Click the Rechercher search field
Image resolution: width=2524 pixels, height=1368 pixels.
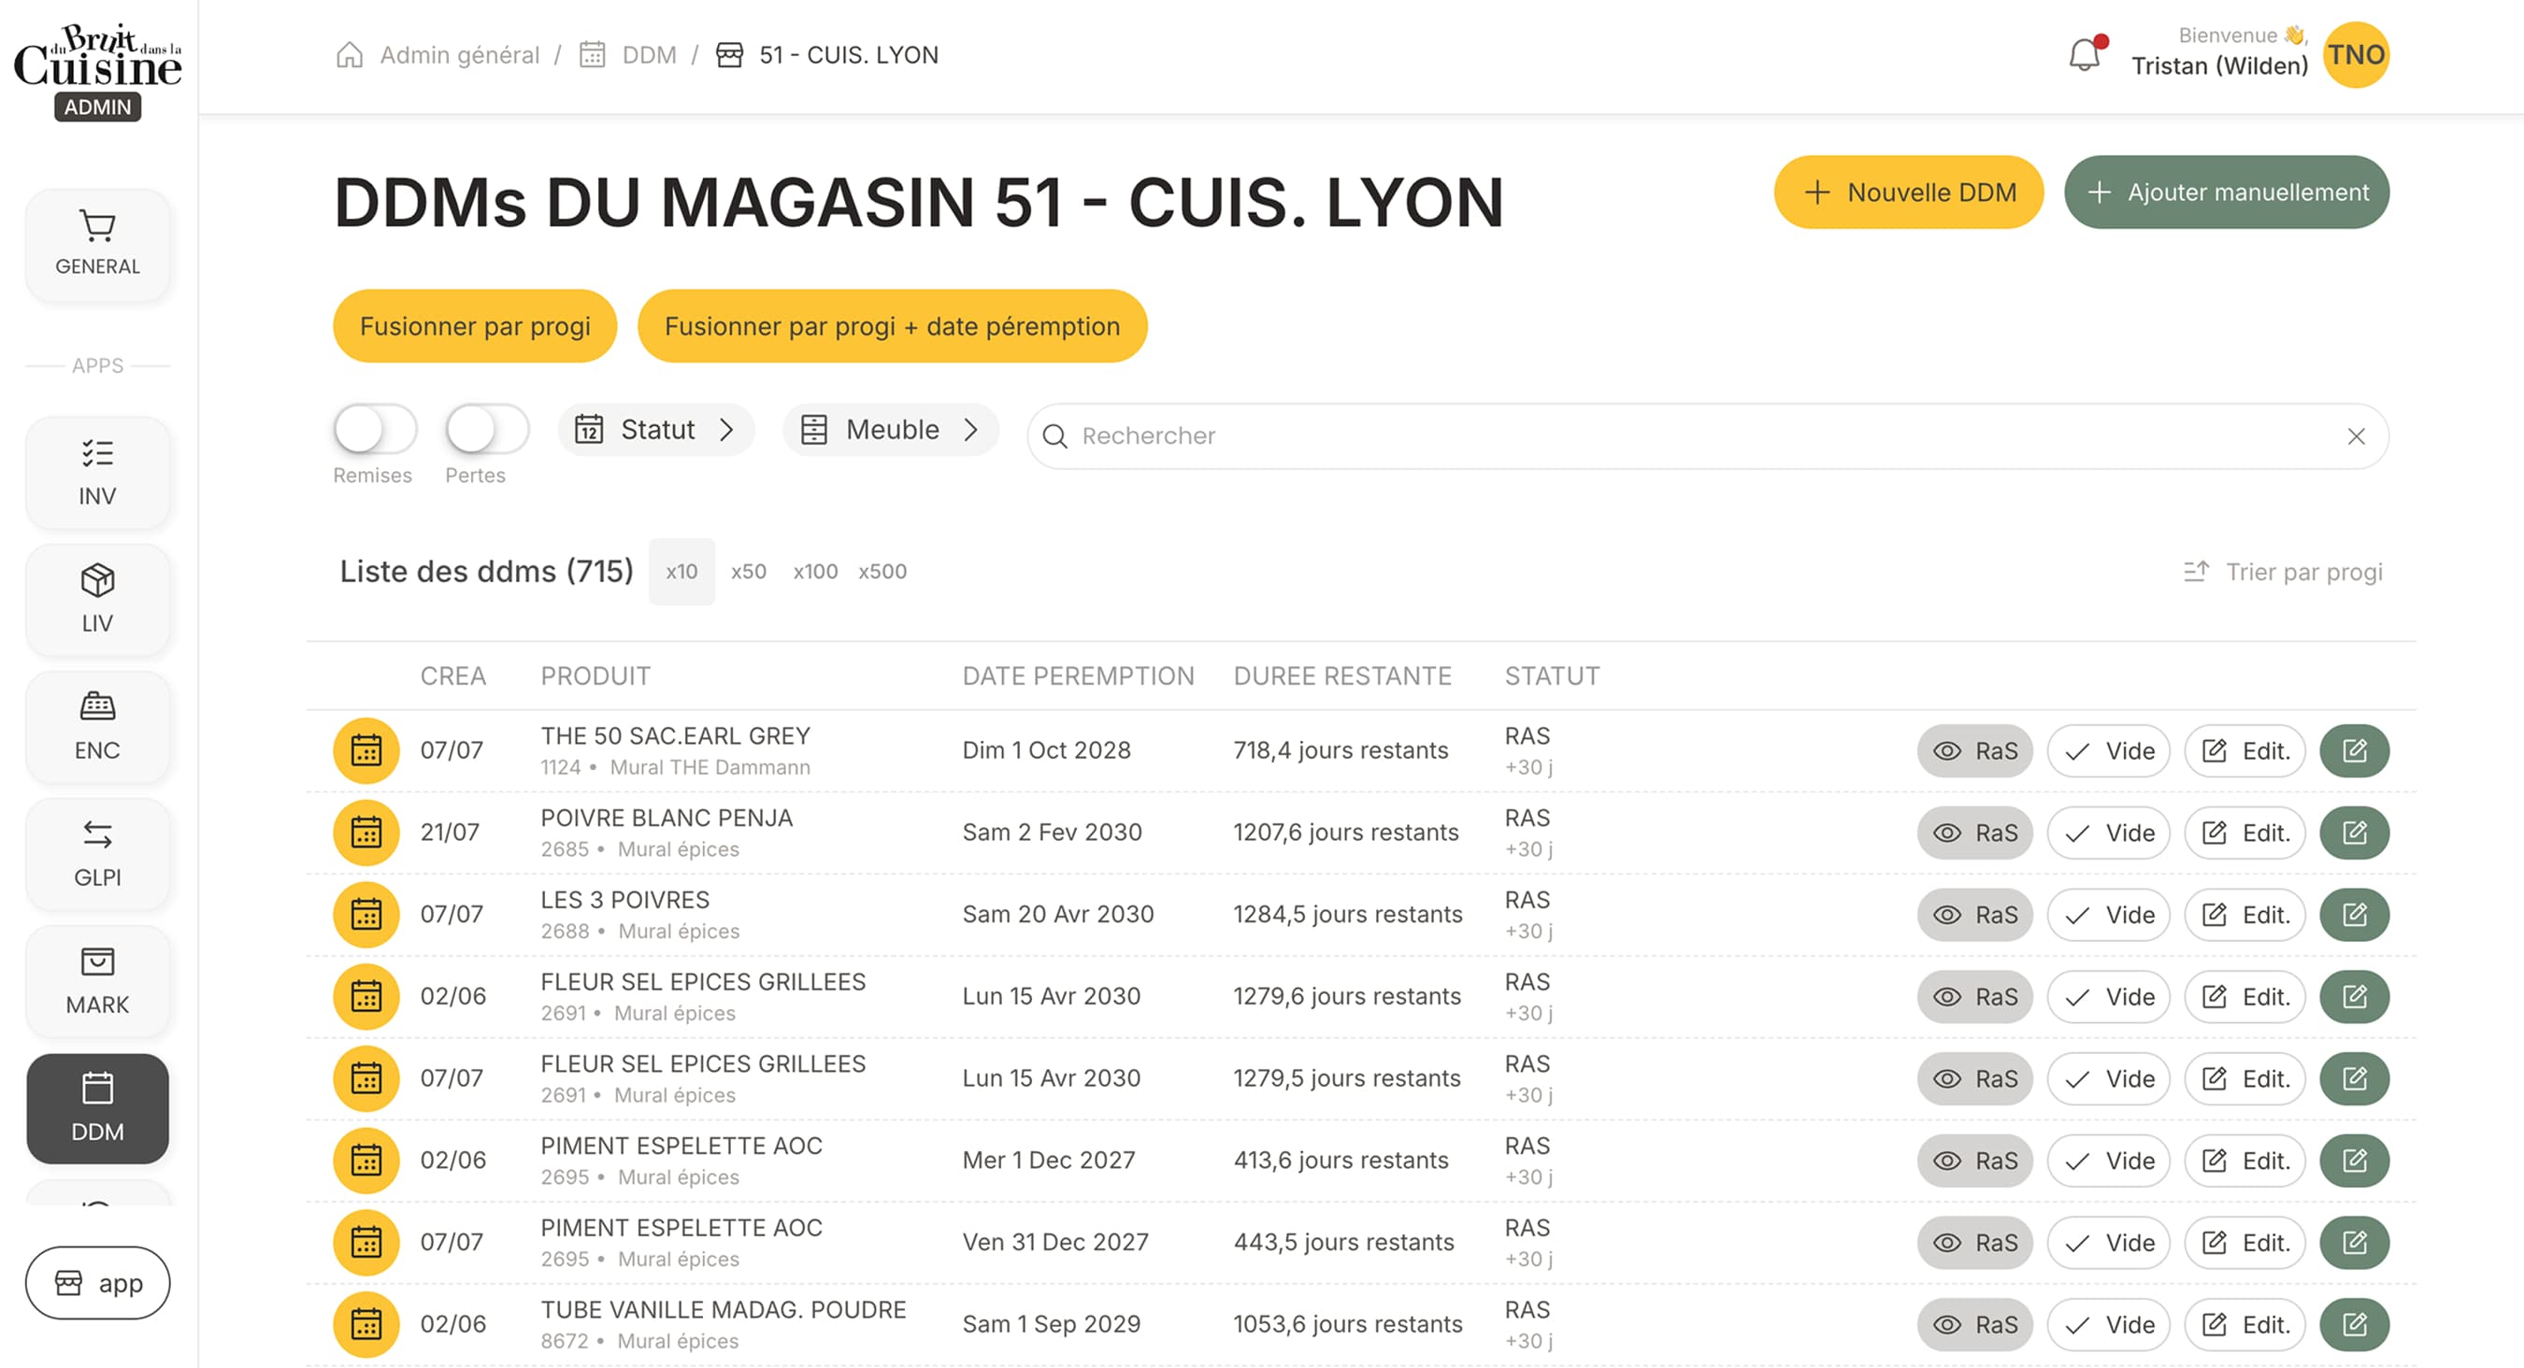1708,436
